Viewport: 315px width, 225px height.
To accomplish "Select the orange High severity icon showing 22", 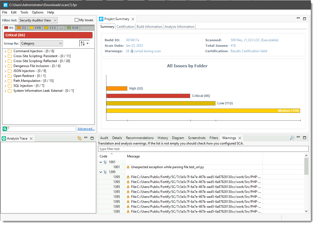I will coord(19,27).
